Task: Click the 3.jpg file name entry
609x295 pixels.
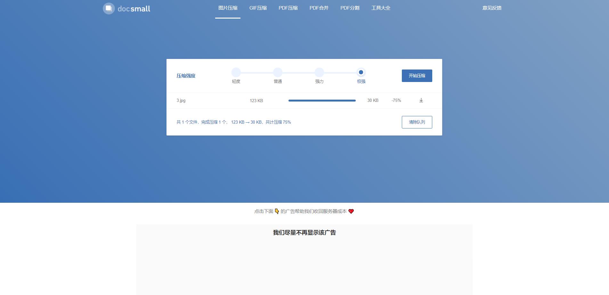Action: coord(181,100)
